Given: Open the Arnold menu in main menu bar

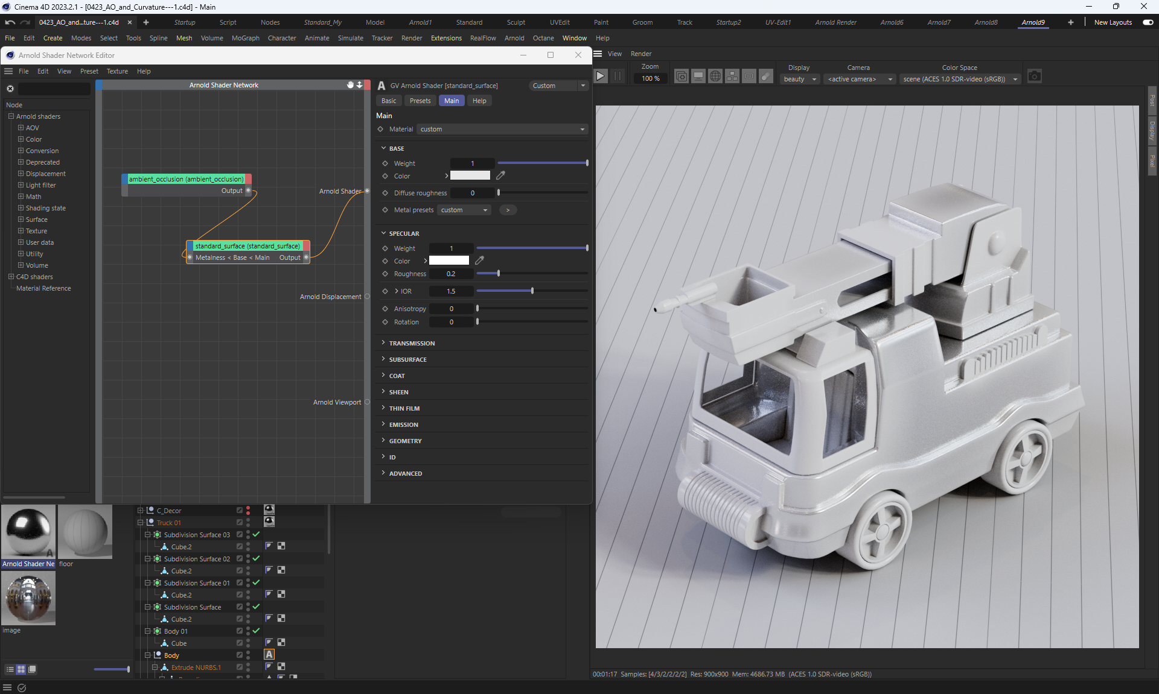Looking at the screenshot, I should point(514,38).
